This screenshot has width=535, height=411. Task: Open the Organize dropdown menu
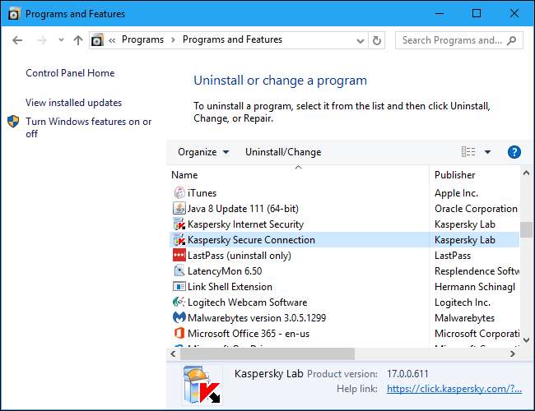(198, 152)
